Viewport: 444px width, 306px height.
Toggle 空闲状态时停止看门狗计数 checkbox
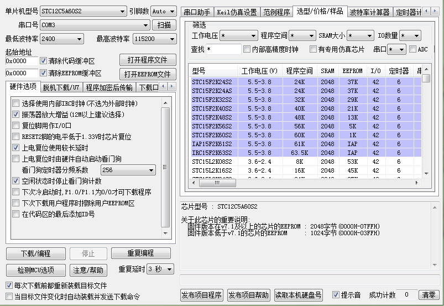pos(16,181)
